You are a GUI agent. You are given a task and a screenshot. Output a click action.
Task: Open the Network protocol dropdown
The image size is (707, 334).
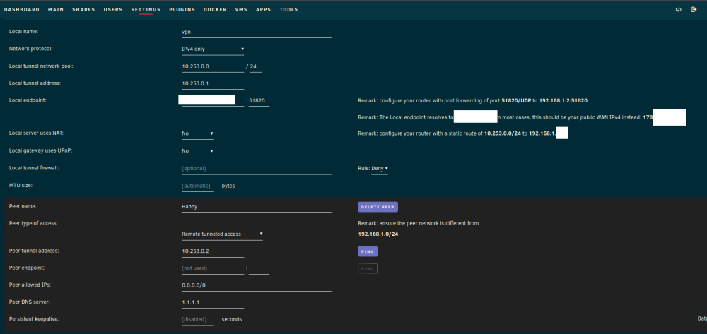click(x=210, y=49)
